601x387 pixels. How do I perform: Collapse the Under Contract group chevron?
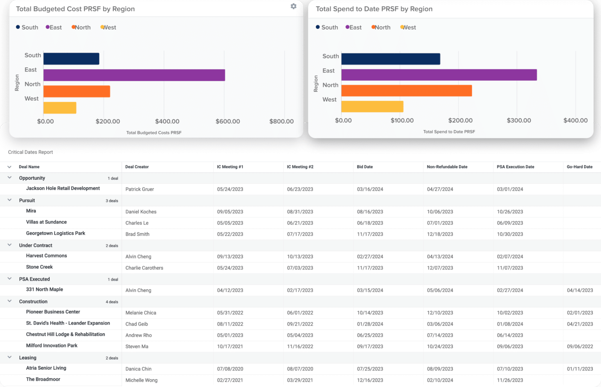(x=9, y=245)
